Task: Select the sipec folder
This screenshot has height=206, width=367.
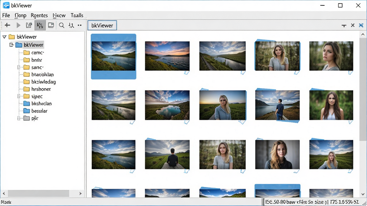Action: click(x=33, y=96)
